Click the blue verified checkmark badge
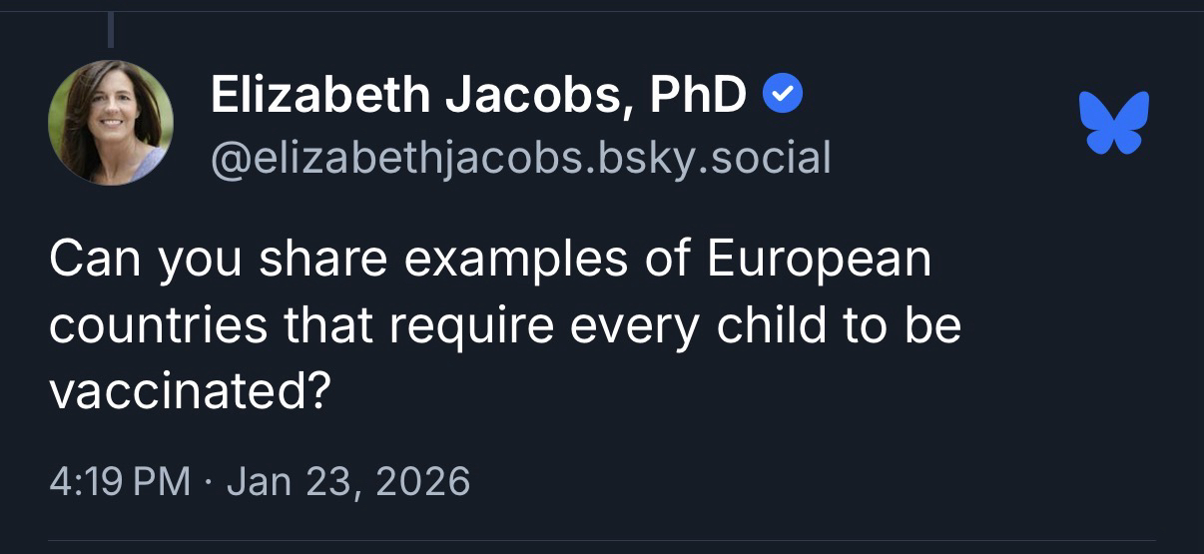The height and width of the screenshot is (554, 1204). [783, 95]
